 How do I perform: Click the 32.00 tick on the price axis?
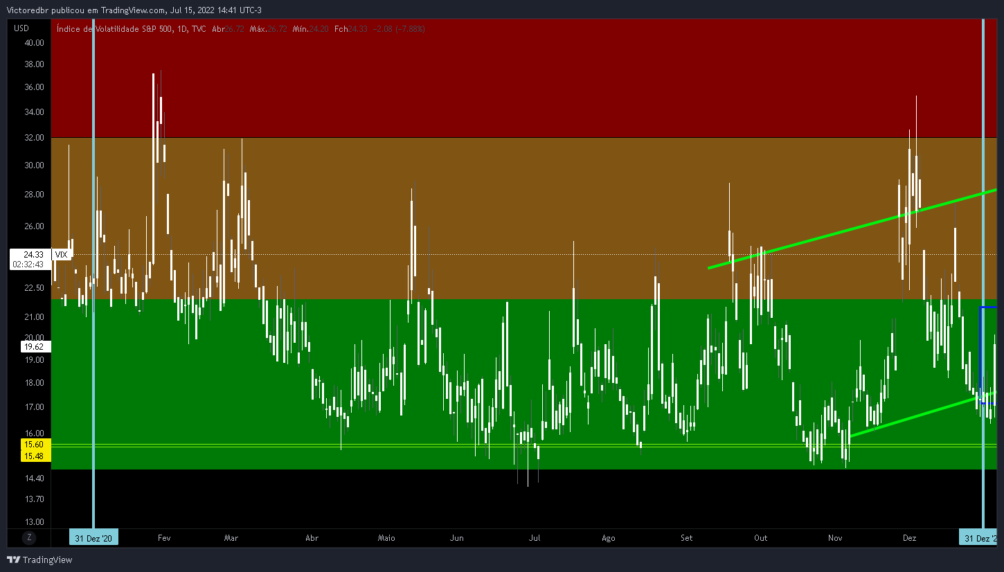33,138
